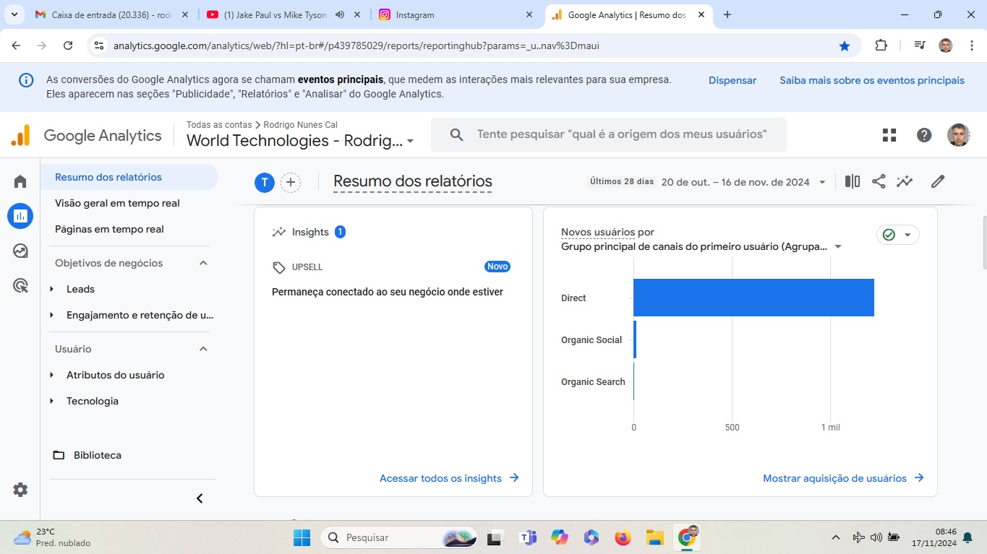The width and height of the screenshot is (987, 554).
Task: Open File Explorer from taskbar
Action: click(x=654, y=537)
